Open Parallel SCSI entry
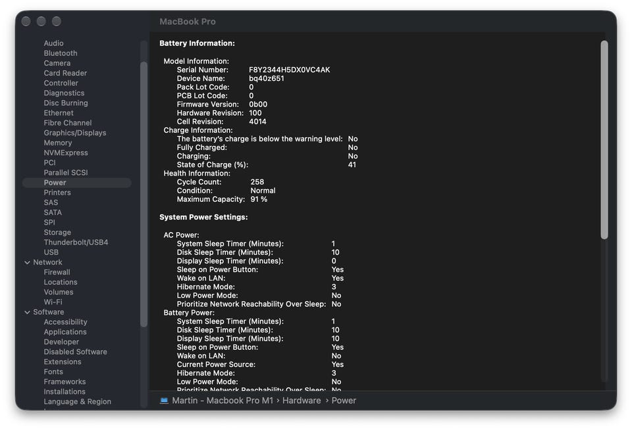The height and width of the screenshot is (430, 632). click(66, 173)
